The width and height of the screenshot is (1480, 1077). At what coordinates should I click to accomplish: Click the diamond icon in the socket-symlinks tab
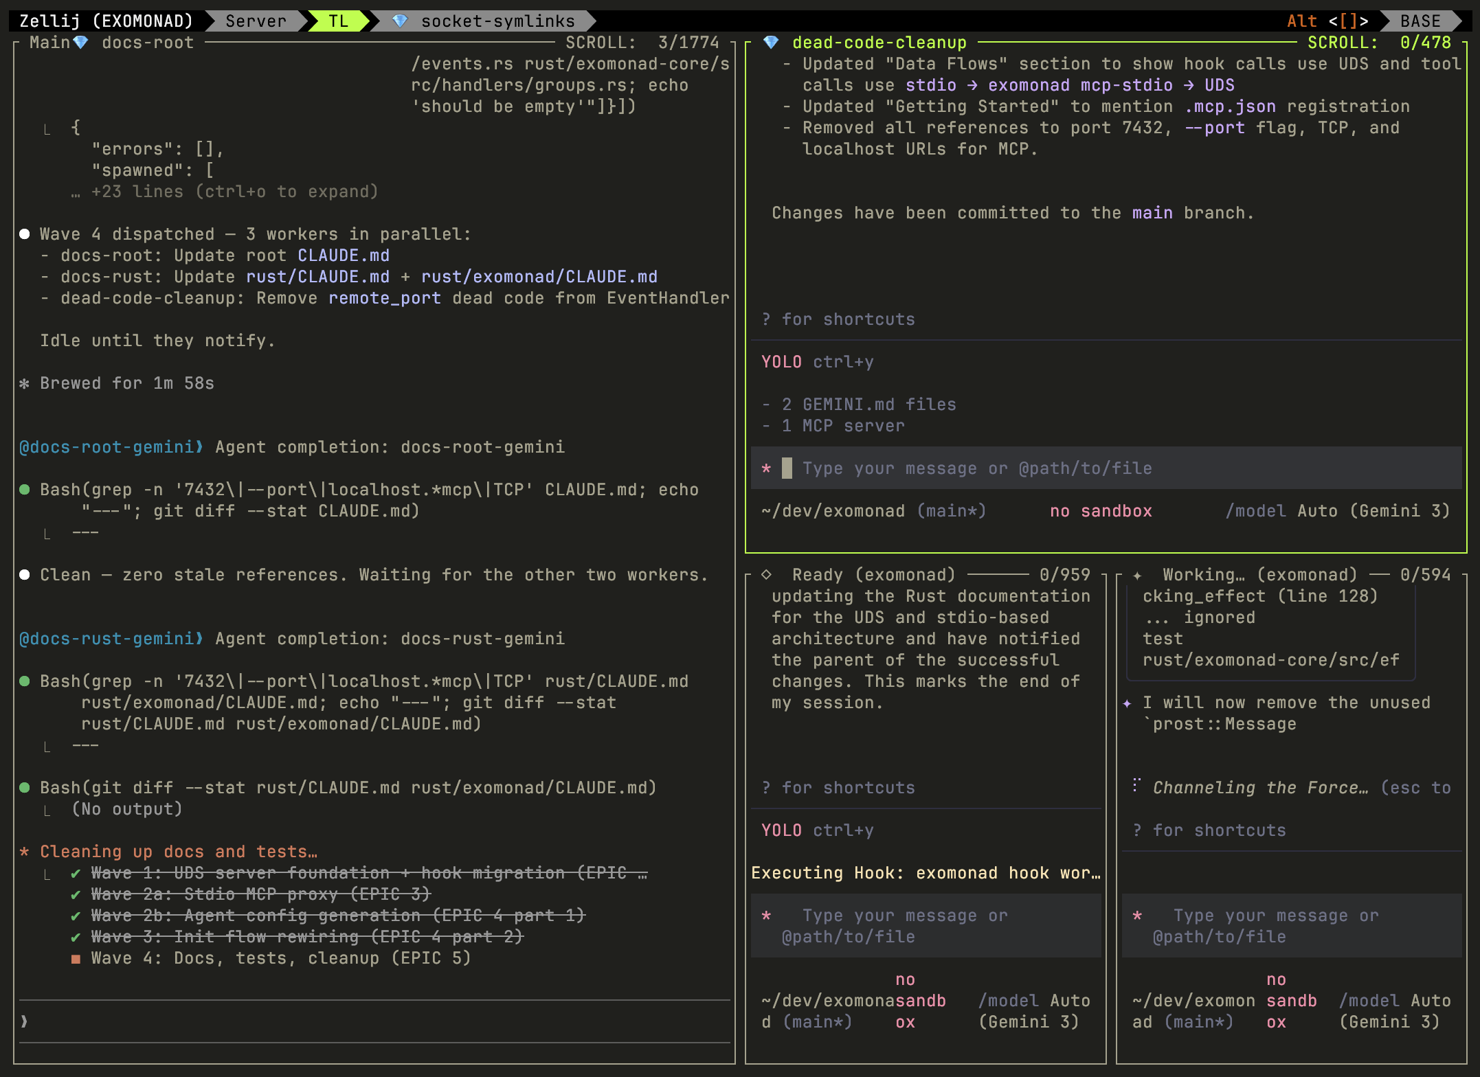coord(400,21)
